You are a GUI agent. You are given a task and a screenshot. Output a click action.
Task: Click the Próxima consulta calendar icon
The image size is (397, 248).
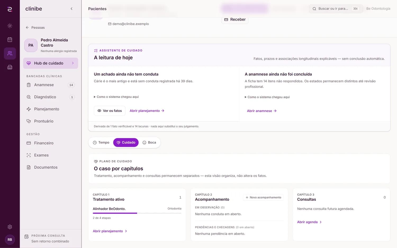point(26,237)
